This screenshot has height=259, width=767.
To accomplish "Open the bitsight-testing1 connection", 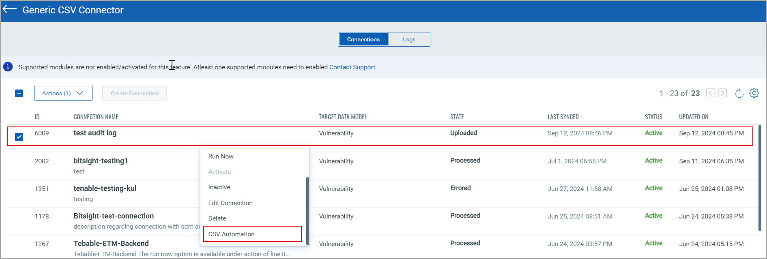I will (101, 161).
